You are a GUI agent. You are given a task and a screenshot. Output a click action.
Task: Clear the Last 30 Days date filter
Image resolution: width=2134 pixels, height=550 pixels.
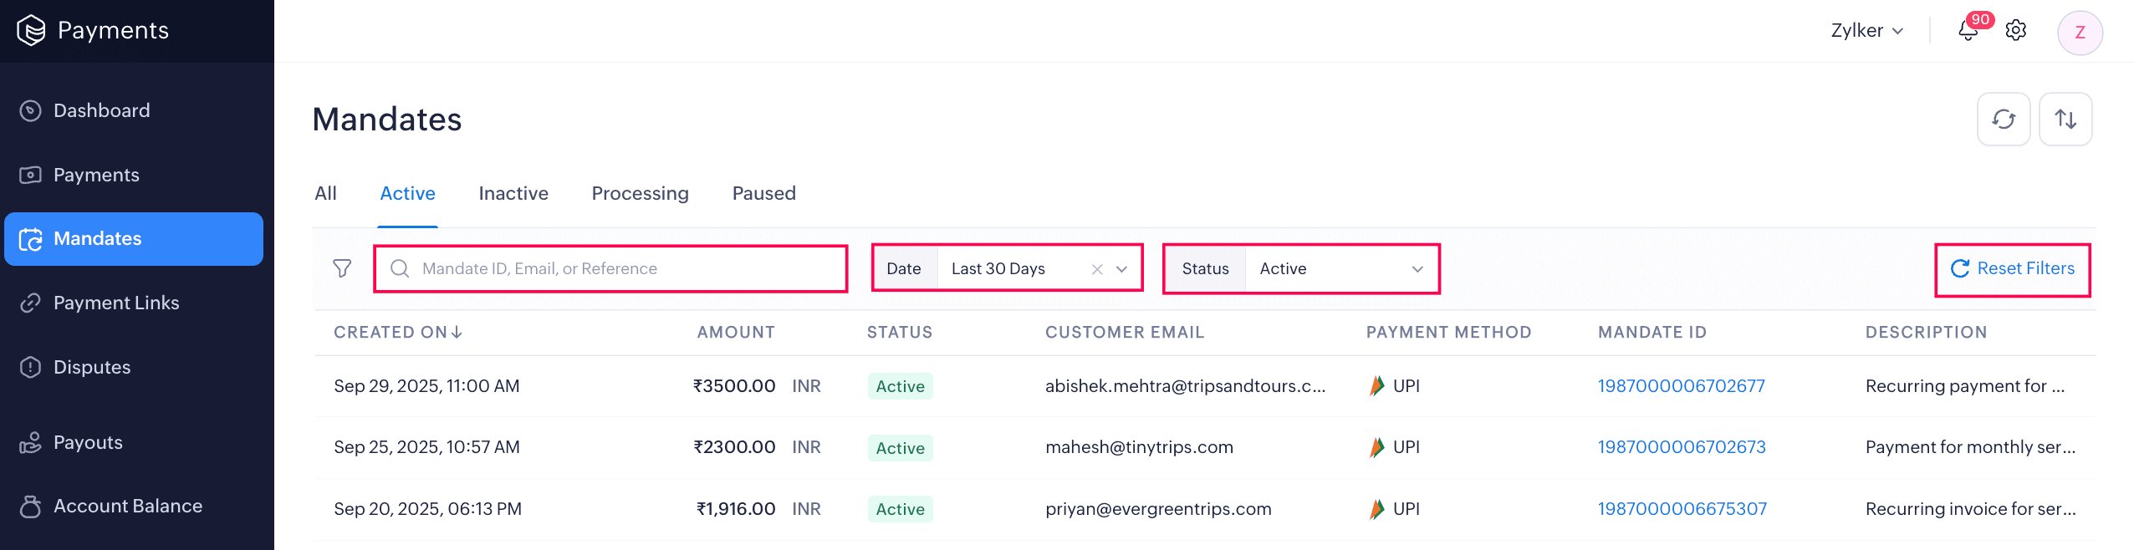pos(1097,269)
